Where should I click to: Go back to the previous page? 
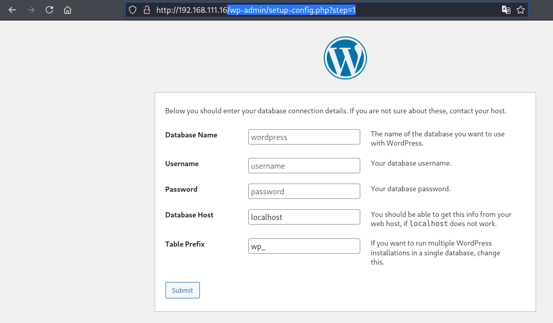click(12, 10)
